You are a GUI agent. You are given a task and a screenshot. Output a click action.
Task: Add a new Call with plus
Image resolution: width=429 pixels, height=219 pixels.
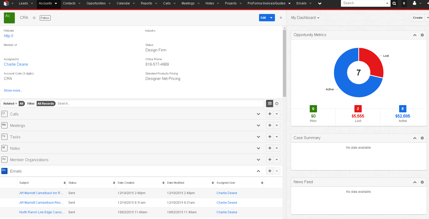pyautogui.click(x=270, y=114)
